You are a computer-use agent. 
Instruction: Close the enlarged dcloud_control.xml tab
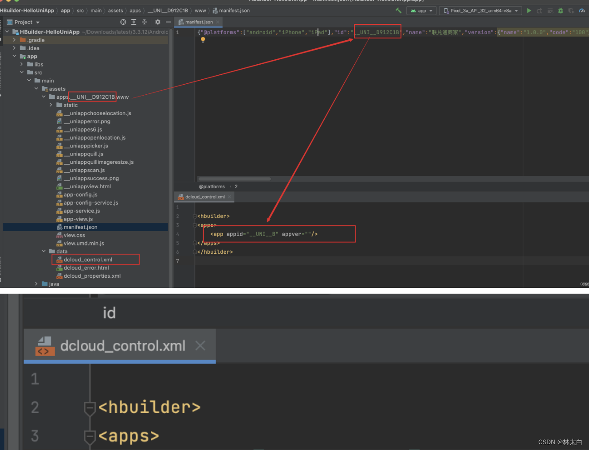click(200, 345)
